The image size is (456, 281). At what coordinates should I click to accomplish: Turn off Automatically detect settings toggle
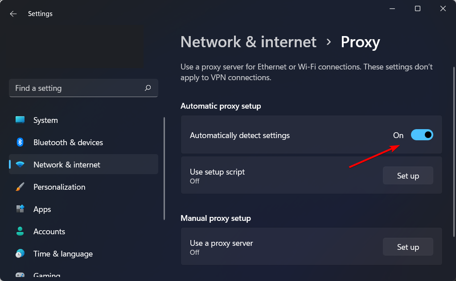tap(422, 135)
